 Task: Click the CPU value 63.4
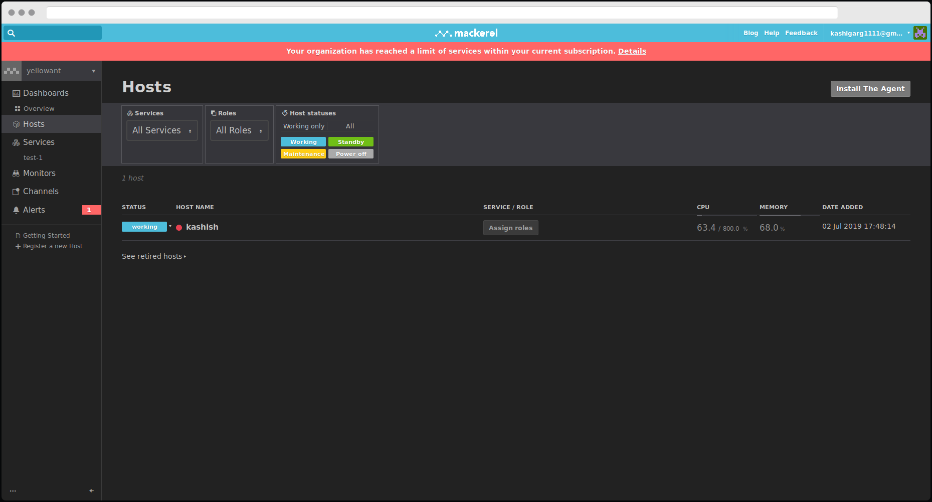[706, 228]
